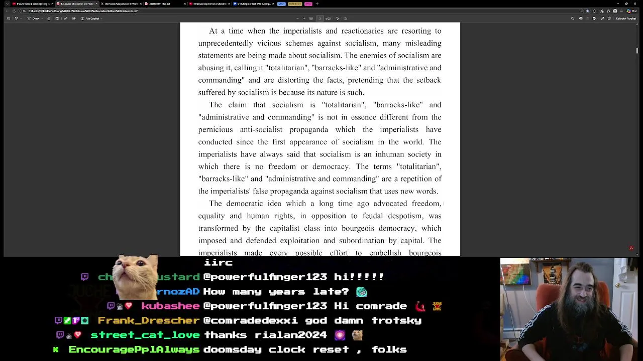Screen dimensions: 643x361
Task: Open the blue pinned tab group
Action: tap(281, 4)
